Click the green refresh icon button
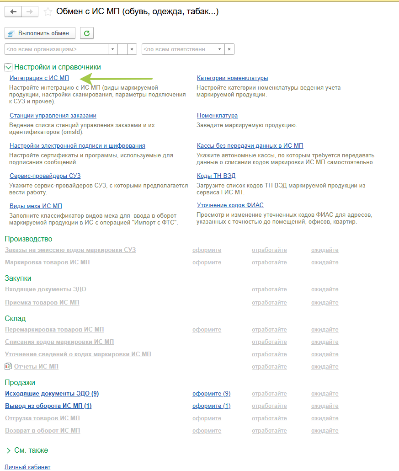399x471 pixels. (x=87, y=33)
